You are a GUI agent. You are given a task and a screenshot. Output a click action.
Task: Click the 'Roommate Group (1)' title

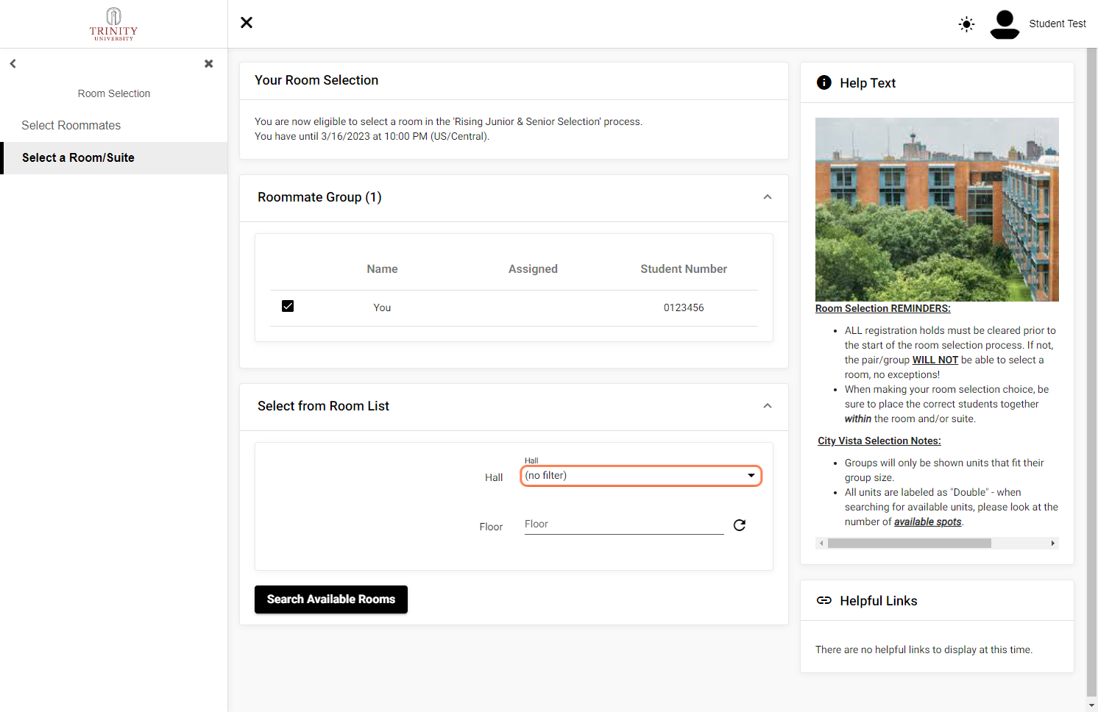319,197
